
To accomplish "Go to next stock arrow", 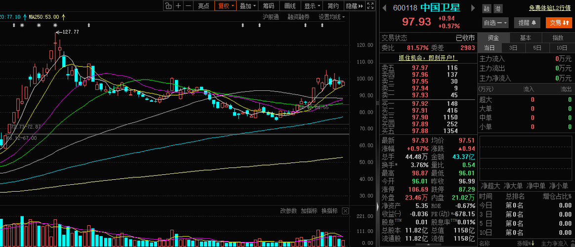I will click(x=473, y=8).
